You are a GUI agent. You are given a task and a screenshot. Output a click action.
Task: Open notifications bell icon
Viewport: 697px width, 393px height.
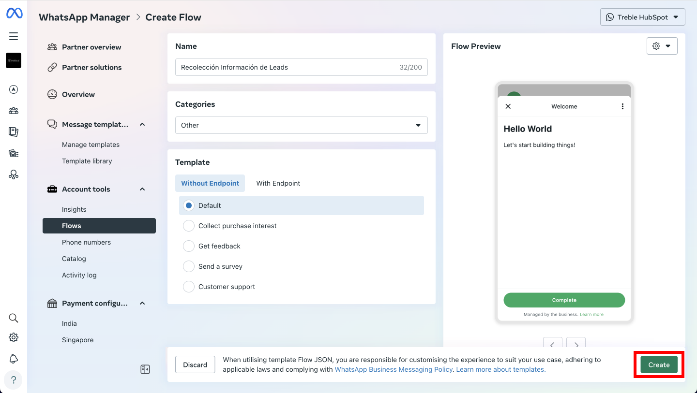pyautogui.click(x=14, y=358)
